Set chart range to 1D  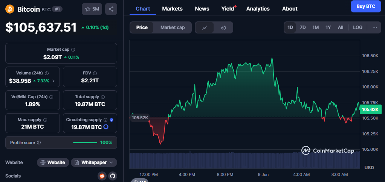click(x=290, y=27)
